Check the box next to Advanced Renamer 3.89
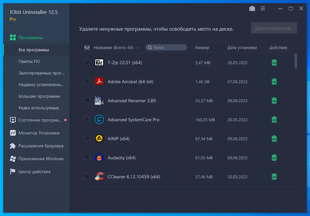The height and width of the screenshot is (216, 310). pos(87,101)
